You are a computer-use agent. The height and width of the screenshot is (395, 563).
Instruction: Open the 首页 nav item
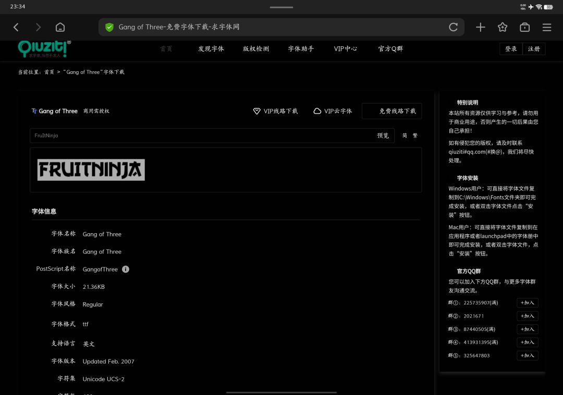166,49
